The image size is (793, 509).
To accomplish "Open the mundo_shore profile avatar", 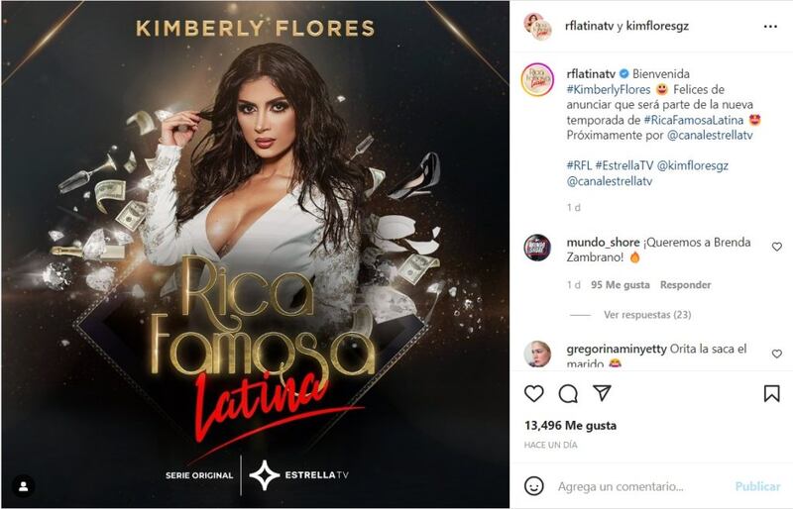I will coord(537,248).
